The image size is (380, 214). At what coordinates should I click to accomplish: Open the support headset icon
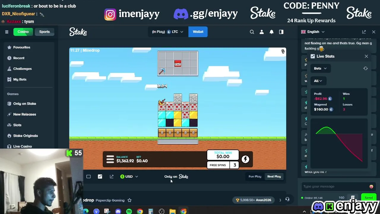[x=287, y=199]
